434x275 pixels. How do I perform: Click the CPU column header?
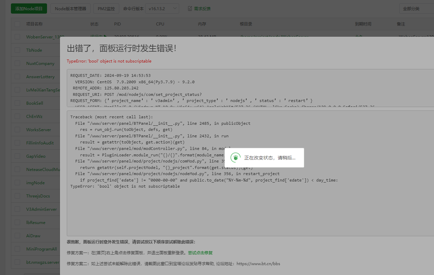click(160, 24)
